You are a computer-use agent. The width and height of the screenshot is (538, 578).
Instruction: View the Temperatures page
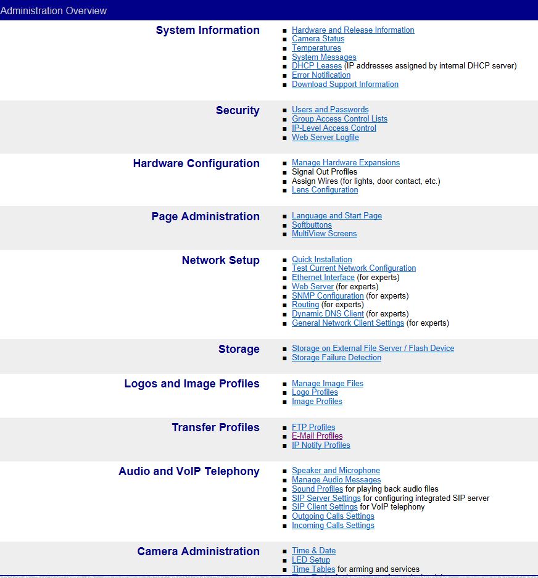pos(317,48)
